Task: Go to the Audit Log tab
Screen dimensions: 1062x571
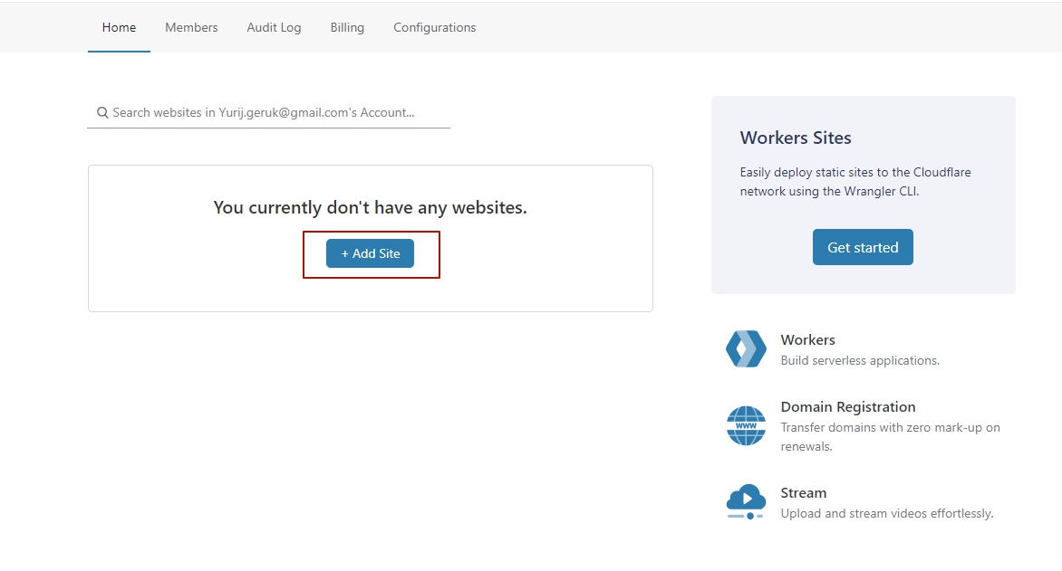Action: click(274, 28)
